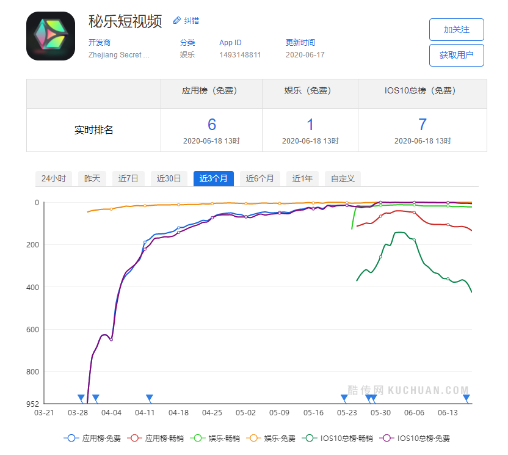
Task: Toggle the 应用榜·畅销 legend series
Action: pyautogui.click(x=157, y=438)
